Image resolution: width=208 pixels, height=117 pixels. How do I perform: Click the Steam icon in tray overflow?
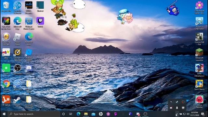pyautogui.click(x=177, y=102)
